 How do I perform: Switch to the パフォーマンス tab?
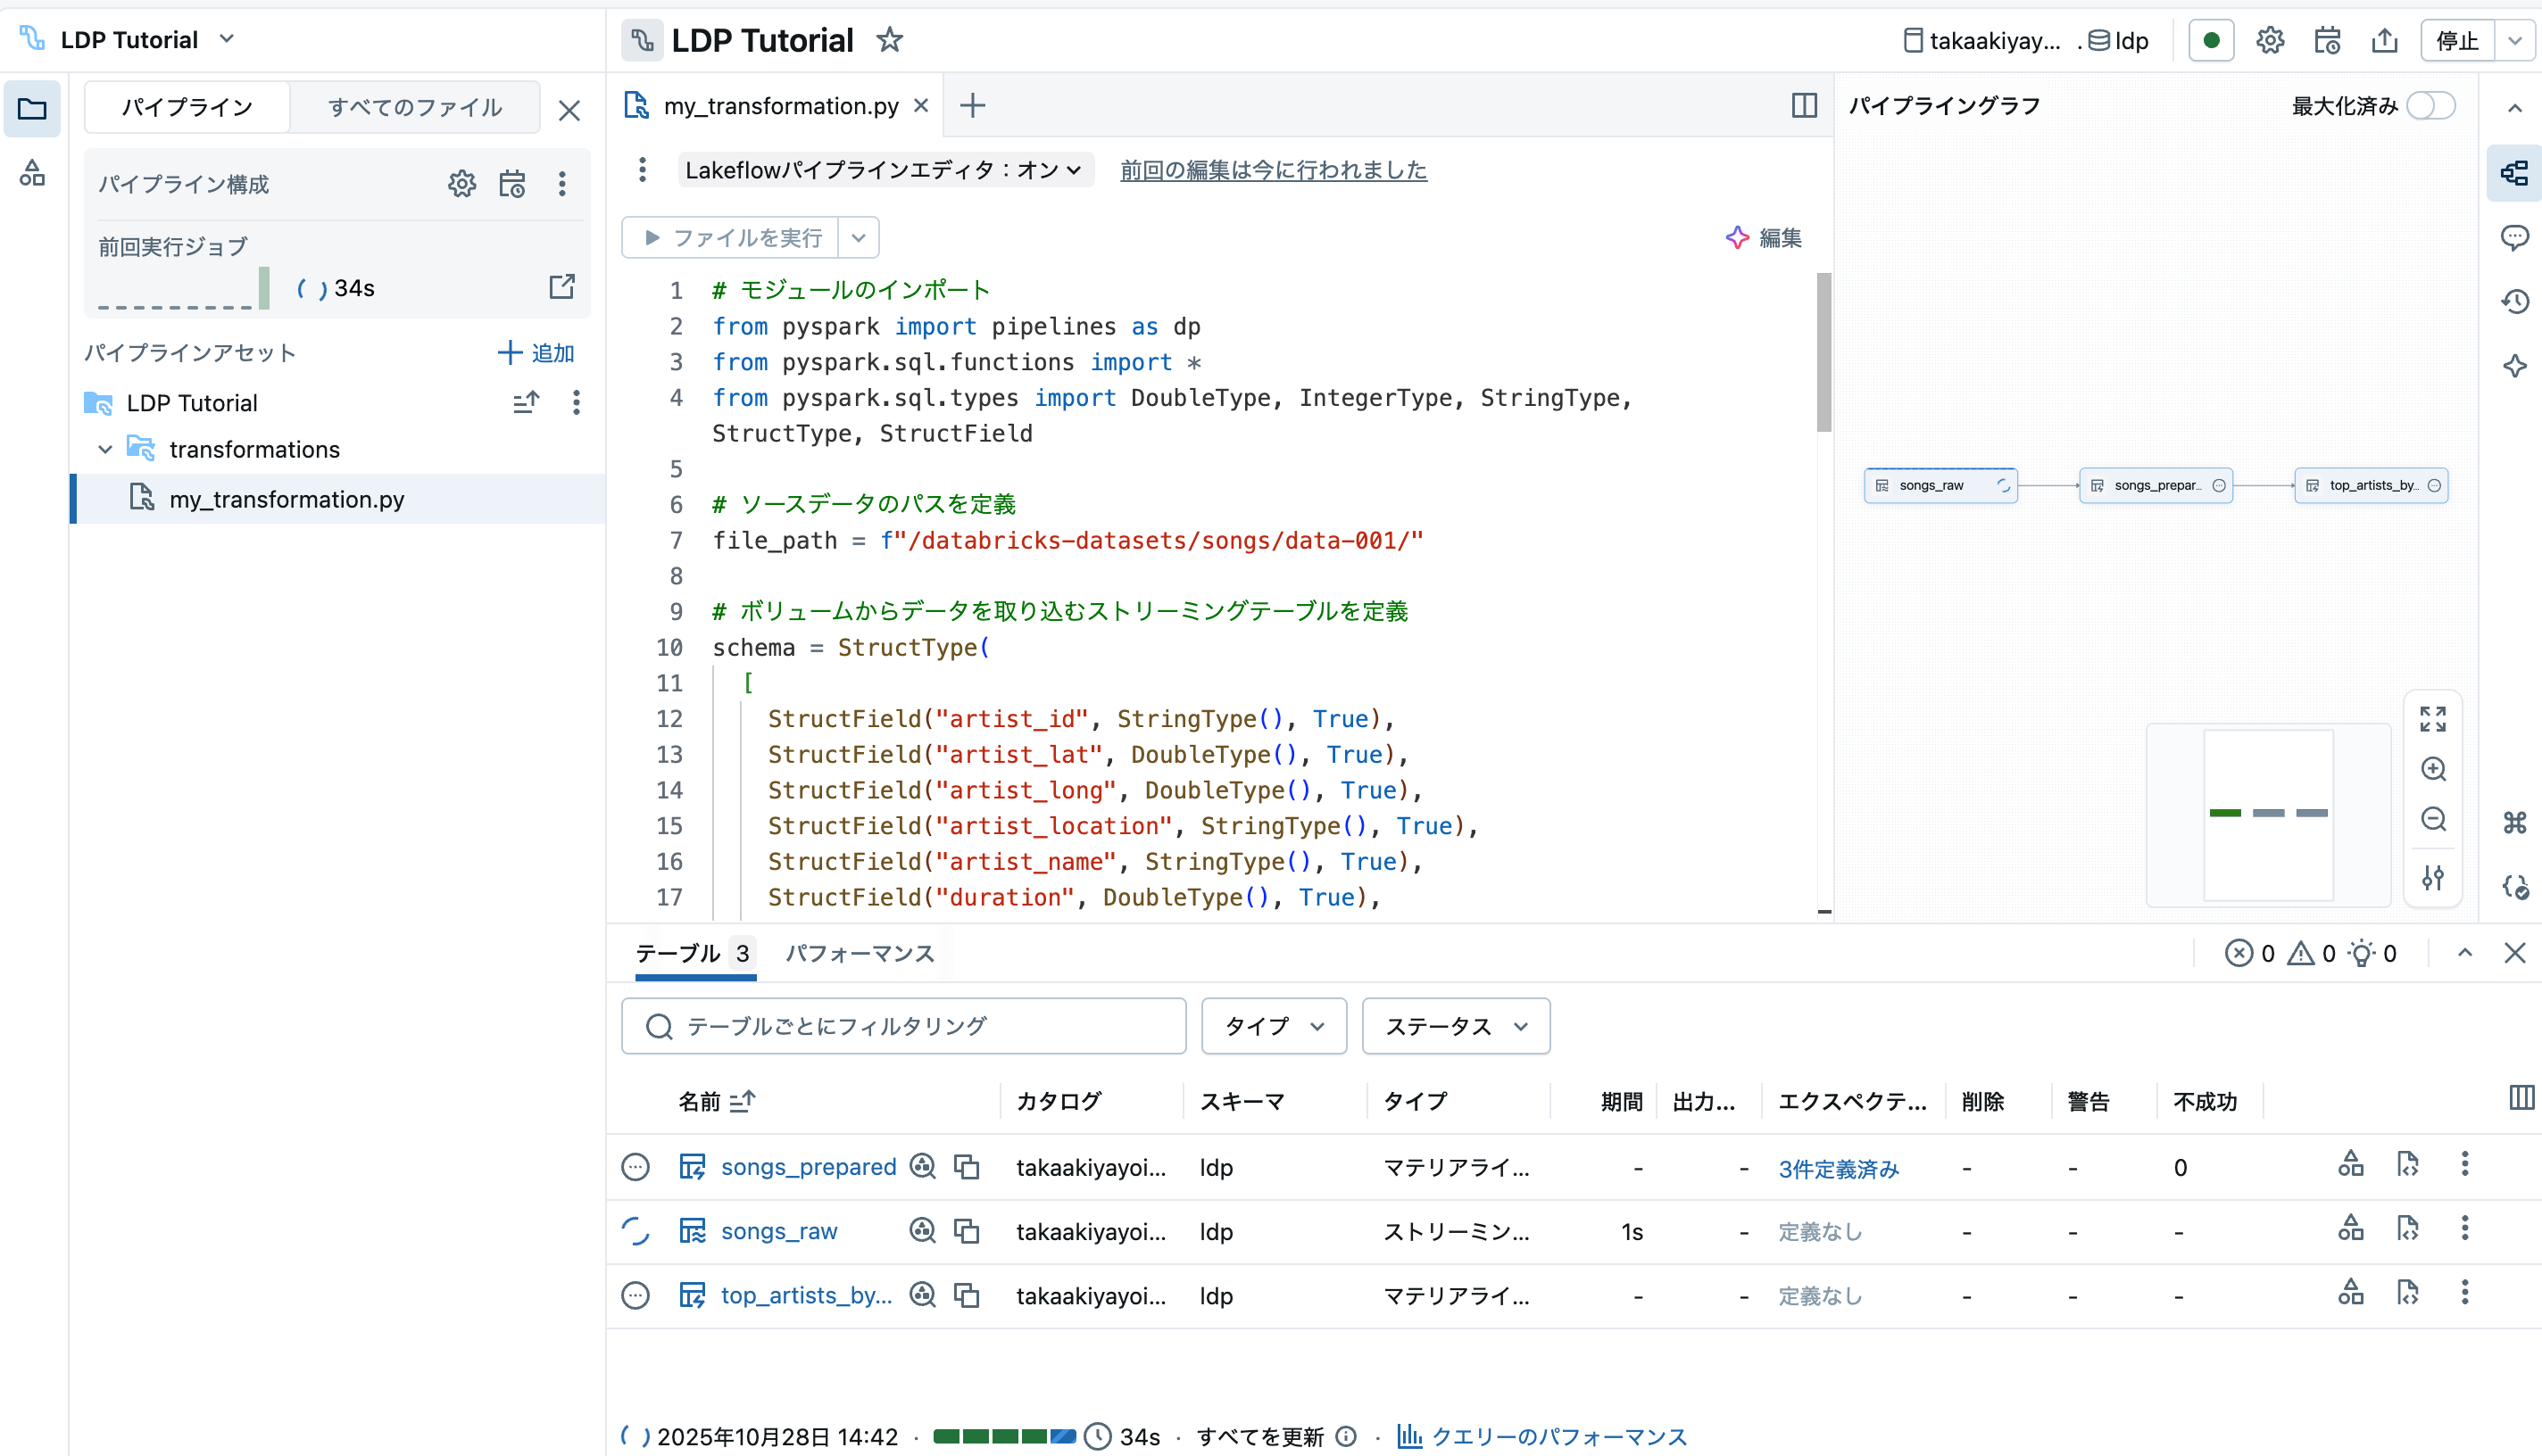pyautogui.click(x=859, y=954)
